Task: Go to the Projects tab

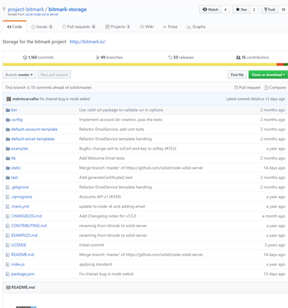Action: pos(118,27)
